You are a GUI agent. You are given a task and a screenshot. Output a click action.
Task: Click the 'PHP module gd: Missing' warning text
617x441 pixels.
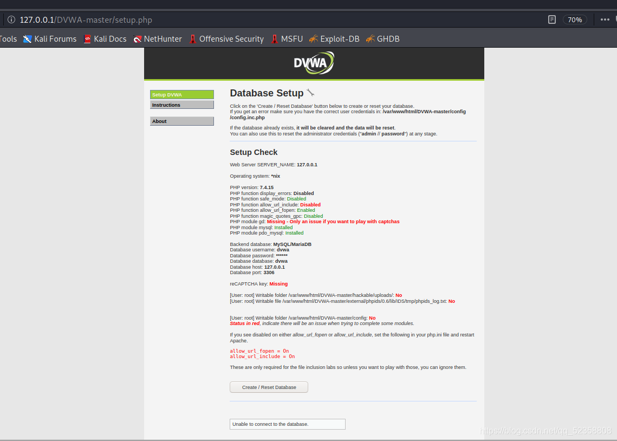tap(314, 222)
